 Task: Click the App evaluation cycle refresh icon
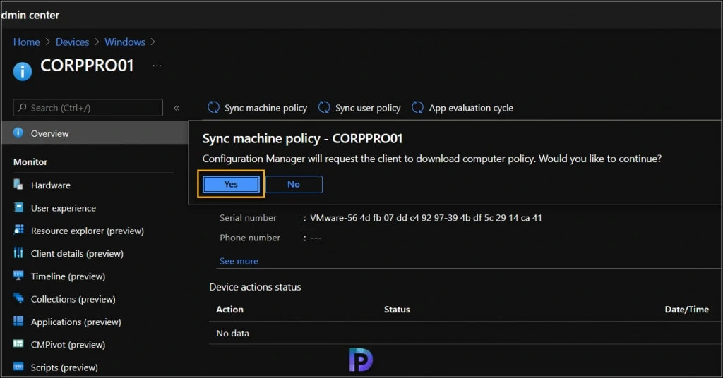[417, 107]
